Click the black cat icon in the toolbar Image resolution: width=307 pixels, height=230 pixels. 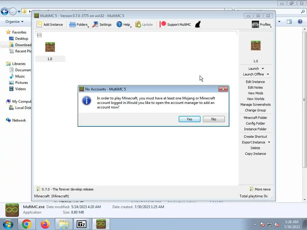click(x=198, y=24)
